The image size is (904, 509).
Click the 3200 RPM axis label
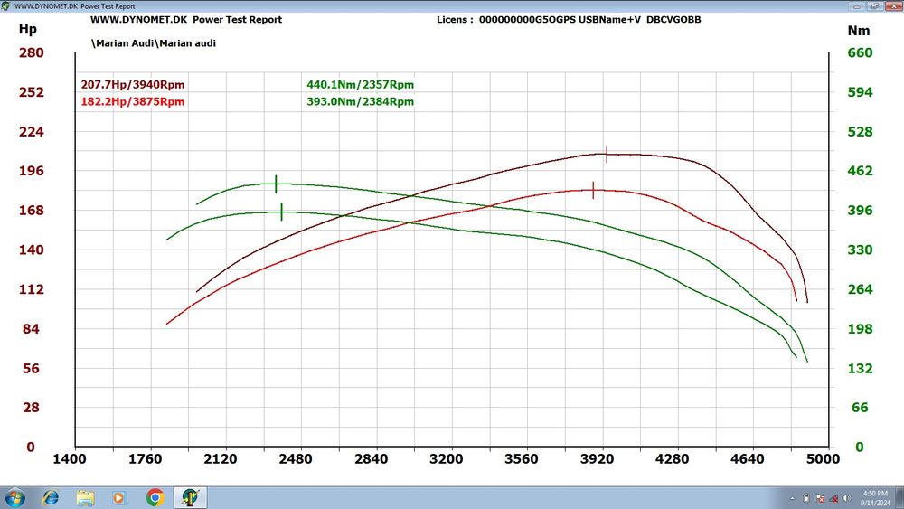point(447,459)
